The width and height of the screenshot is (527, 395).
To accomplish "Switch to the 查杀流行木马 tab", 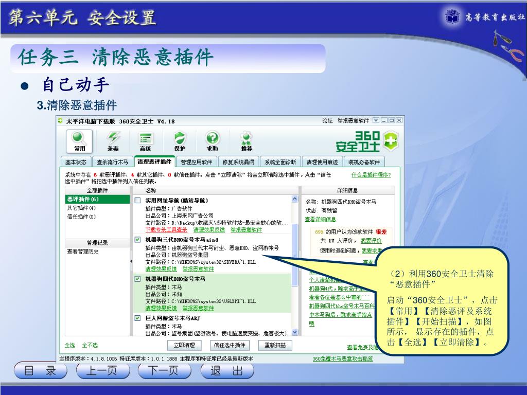I will 112,162.
